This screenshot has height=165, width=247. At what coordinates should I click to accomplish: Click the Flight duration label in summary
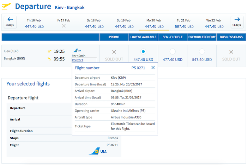tap(21, 131)
